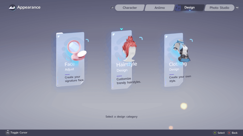Click the RB shoulder button icon
Screen dimensions: 243x136
tap(237, 8)
